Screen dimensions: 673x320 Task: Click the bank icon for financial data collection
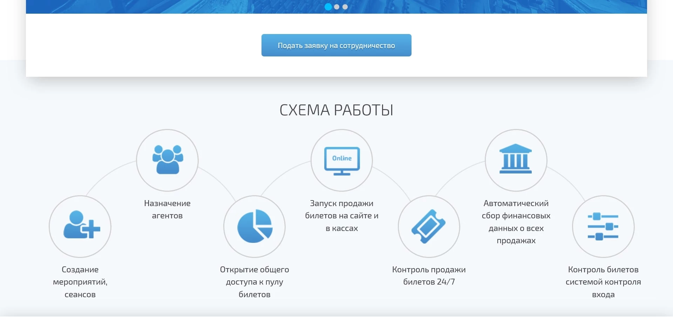(x=516, y=160)
